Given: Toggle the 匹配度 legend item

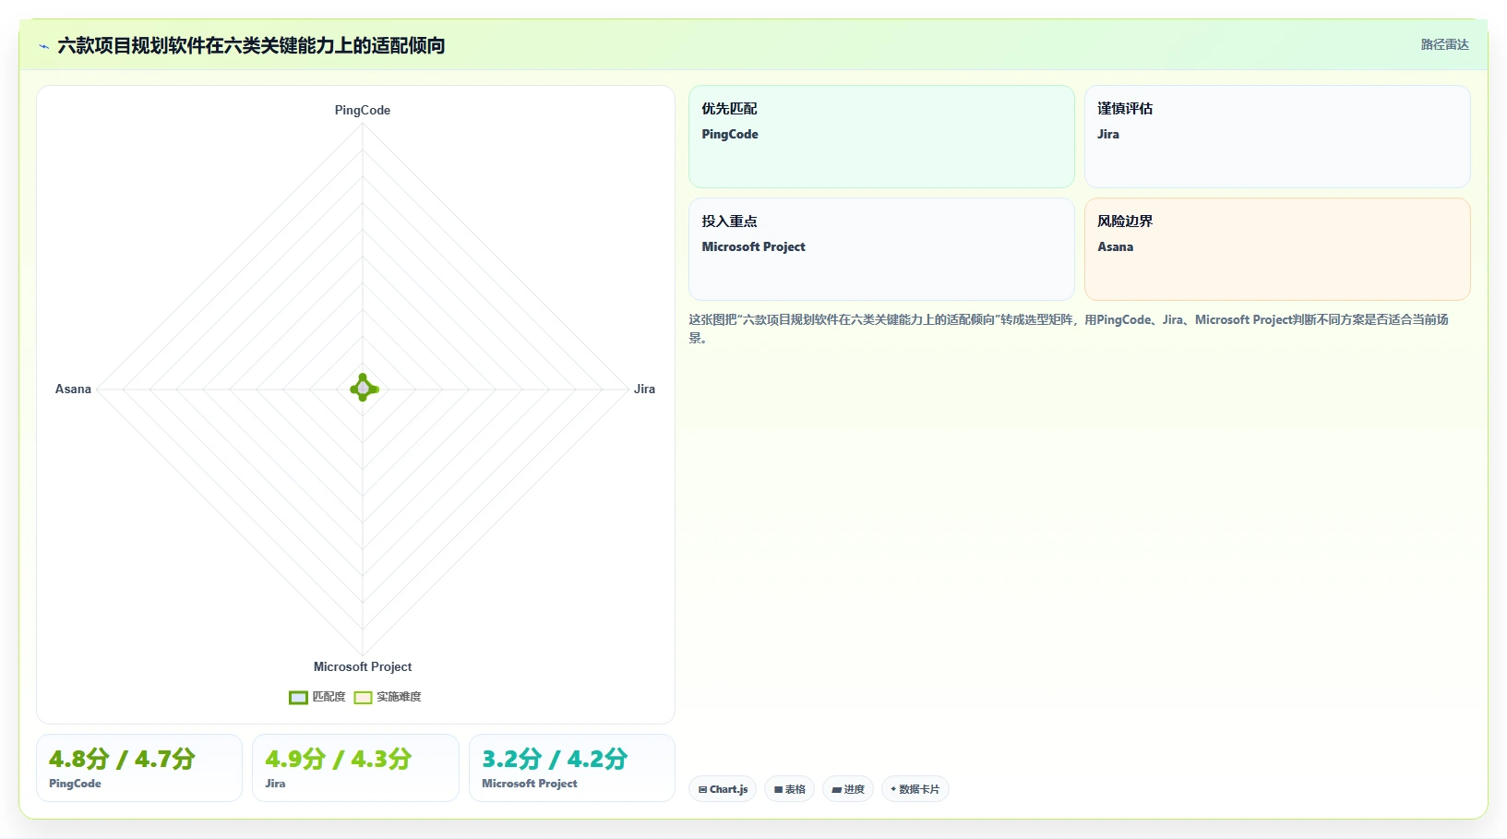Looking at the screenshot, I should [317, 697].
